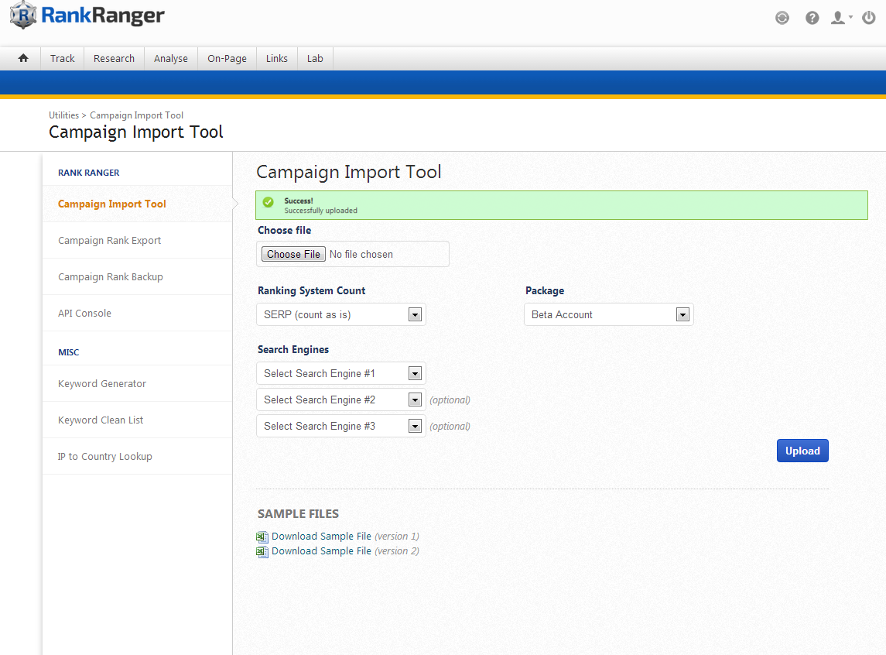The width and height of the screenshot is (886, 655).
Task: Go to Keyword Generator in sidebar
Action: tap(102, 383)
